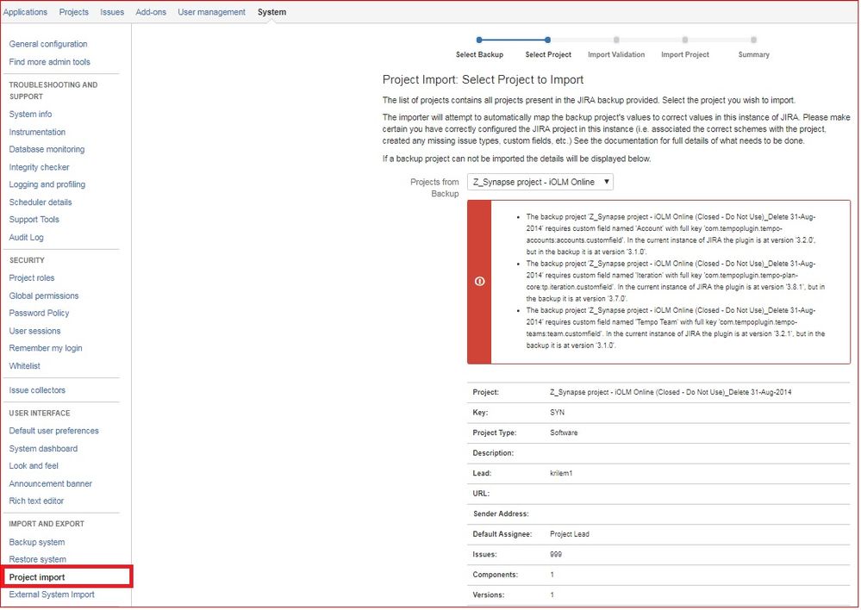Click the red error warning icon
The width and height of the screenshot is (861, 610).
(479, 281)
